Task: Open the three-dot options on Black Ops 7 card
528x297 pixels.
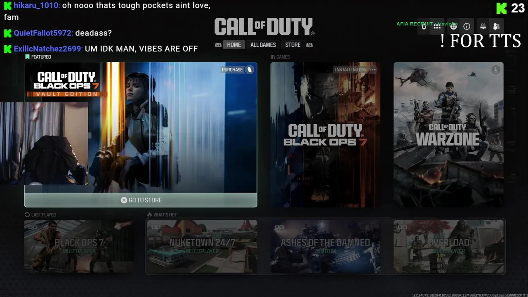Action: [373, 70]
